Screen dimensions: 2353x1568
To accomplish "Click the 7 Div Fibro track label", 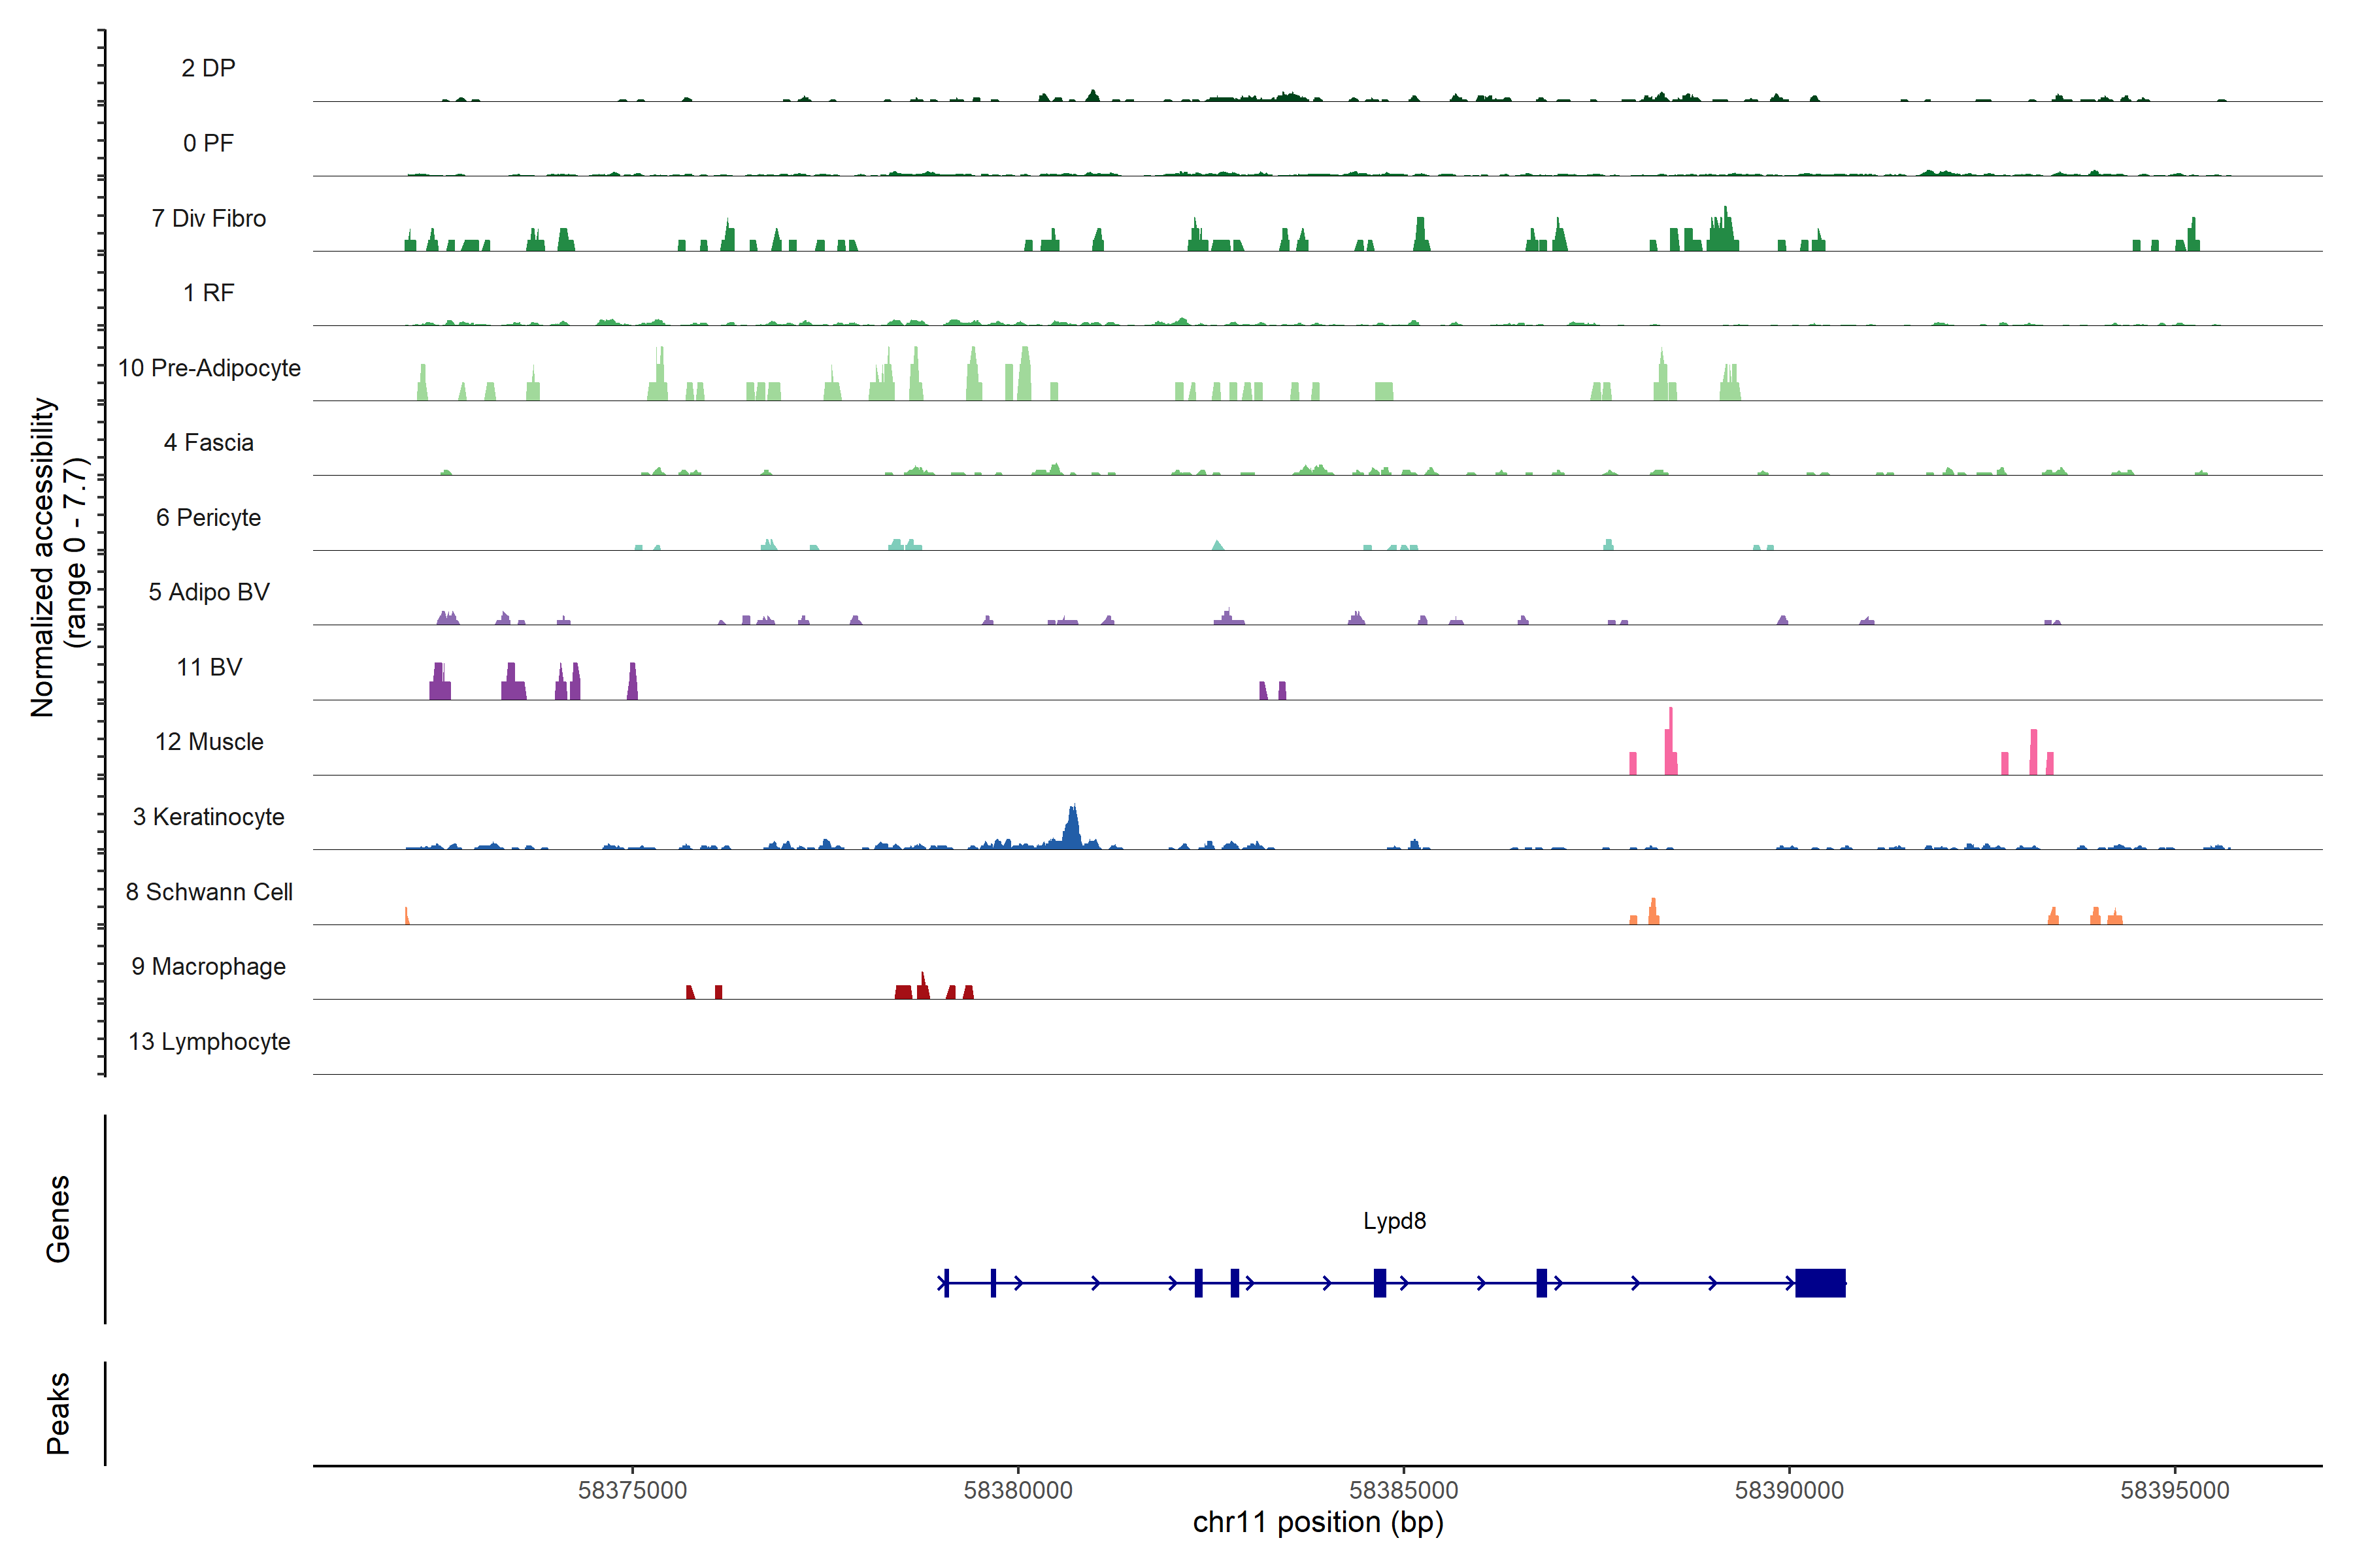I will 208,218.
